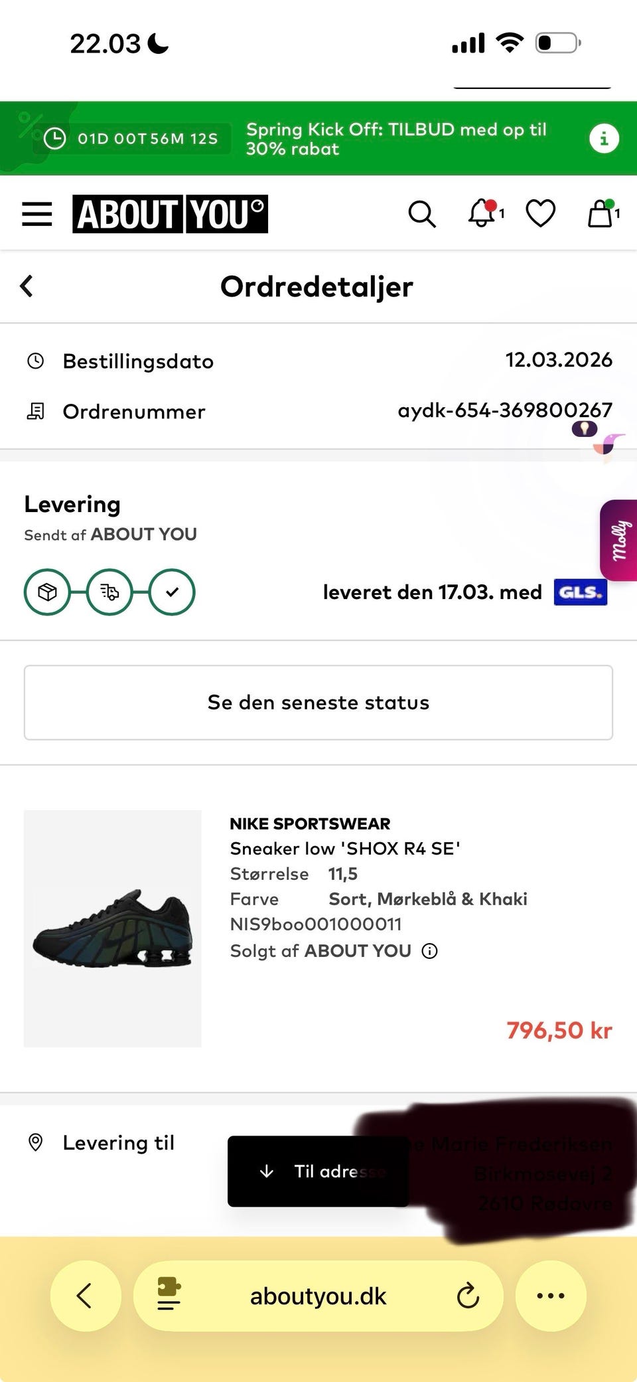Go back from Ordredetaljer page
Image resolution: width=637 pixels, height=1382 pixels.
27,286
